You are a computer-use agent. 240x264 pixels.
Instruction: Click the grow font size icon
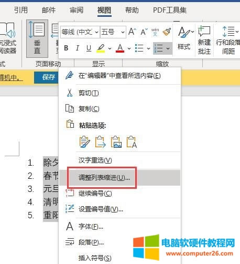coord(132,32)
